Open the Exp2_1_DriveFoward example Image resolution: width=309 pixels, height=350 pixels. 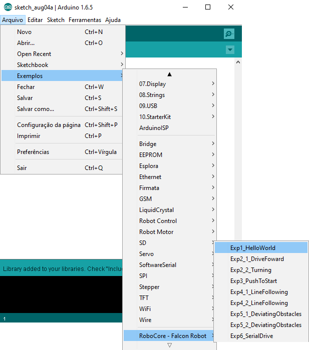point(261,258)
